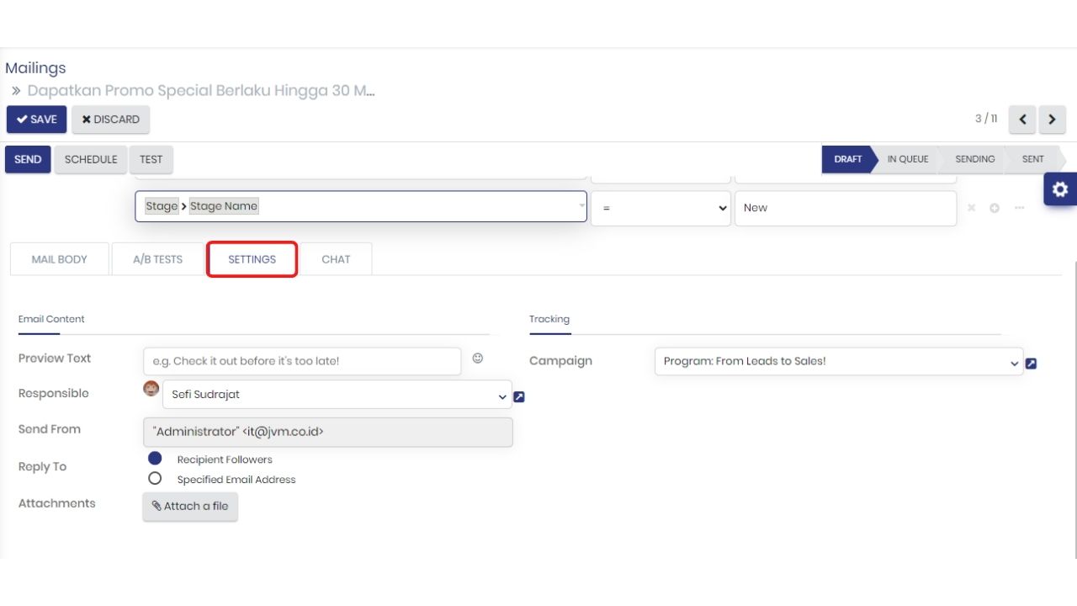Click the filter value field containing New
The image size is (1077, 606).
click(846, 208)
